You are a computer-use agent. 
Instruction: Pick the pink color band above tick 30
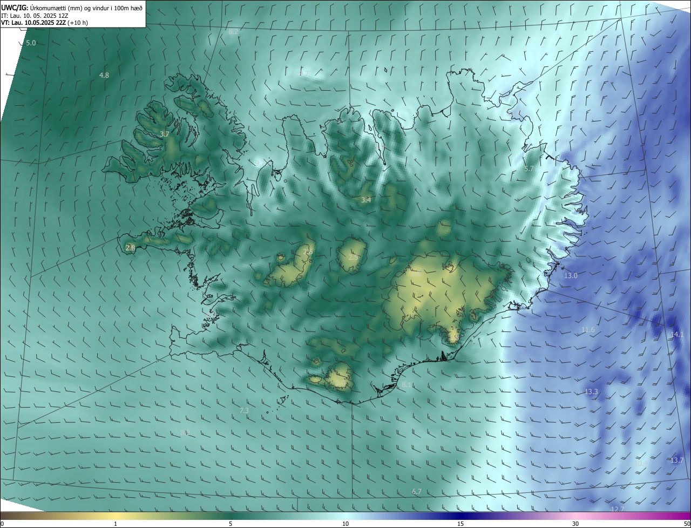(575, 516)
